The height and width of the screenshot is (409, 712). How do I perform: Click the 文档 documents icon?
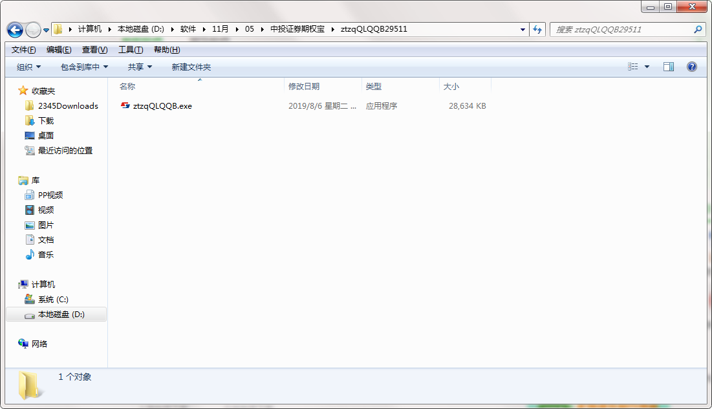pos(30,239)
